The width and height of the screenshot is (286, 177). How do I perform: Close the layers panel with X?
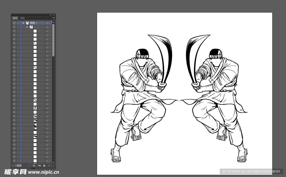(x=54, y=15)
